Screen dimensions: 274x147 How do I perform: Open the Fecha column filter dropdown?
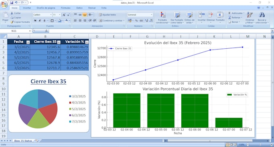tap(28, 42)
